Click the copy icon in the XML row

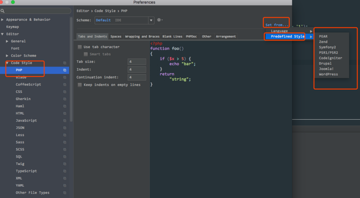click(x=65, y=178)
